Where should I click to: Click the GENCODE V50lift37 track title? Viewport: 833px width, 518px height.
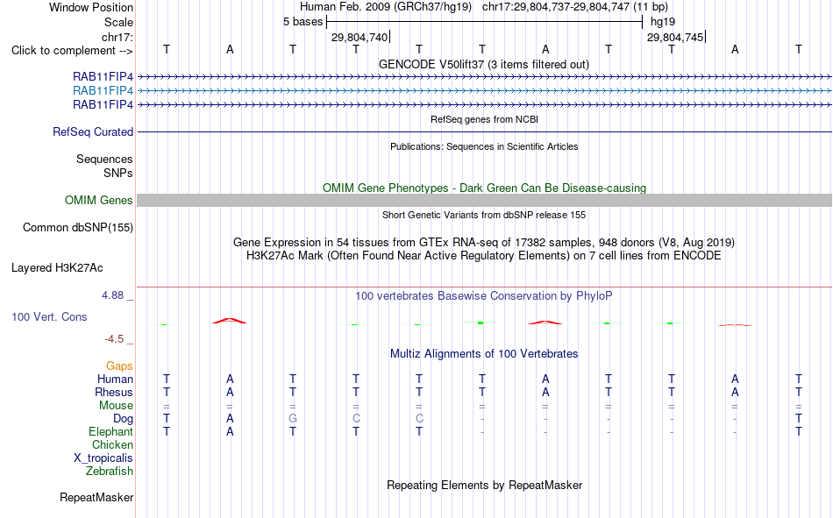pos(484,64)
